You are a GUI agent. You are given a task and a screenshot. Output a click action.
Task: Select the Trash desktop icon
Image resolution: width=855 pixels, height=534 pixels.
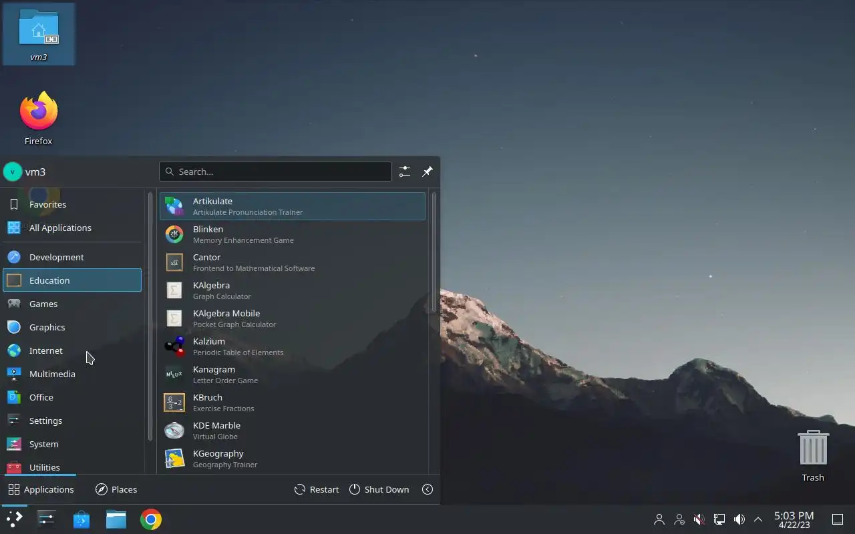tap(813, 456)
